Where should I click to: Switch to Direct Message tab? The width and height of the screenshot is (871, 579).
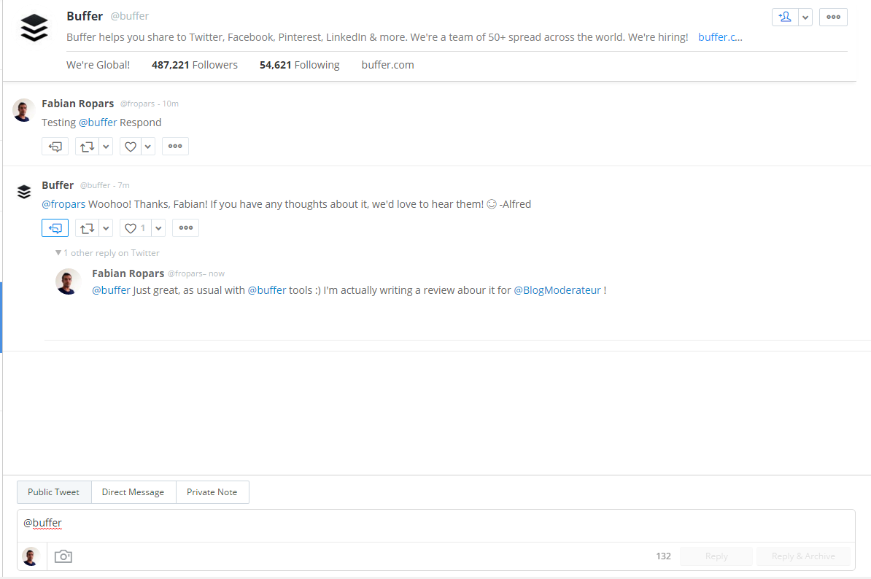[133, 492]
